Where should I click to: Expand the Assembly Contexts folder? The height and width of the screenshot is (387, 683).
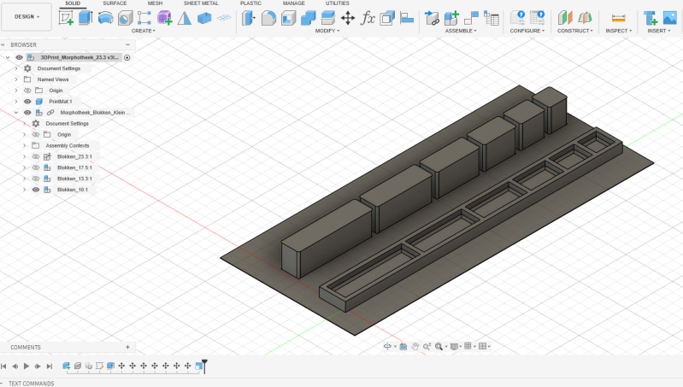(x=25, y=145)
